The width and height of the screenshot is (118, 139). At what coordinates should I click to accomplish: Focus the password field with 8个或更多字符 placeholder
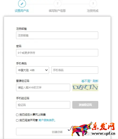point(57,53)
